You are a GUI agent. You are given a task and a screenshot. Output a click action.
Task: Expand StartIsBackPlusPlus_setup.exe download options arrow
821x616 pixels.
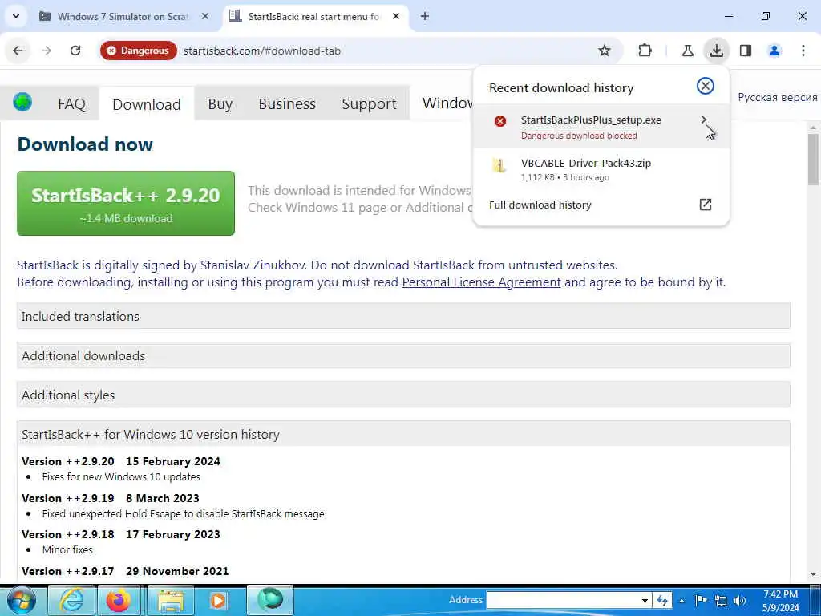(x=704, y=120)
